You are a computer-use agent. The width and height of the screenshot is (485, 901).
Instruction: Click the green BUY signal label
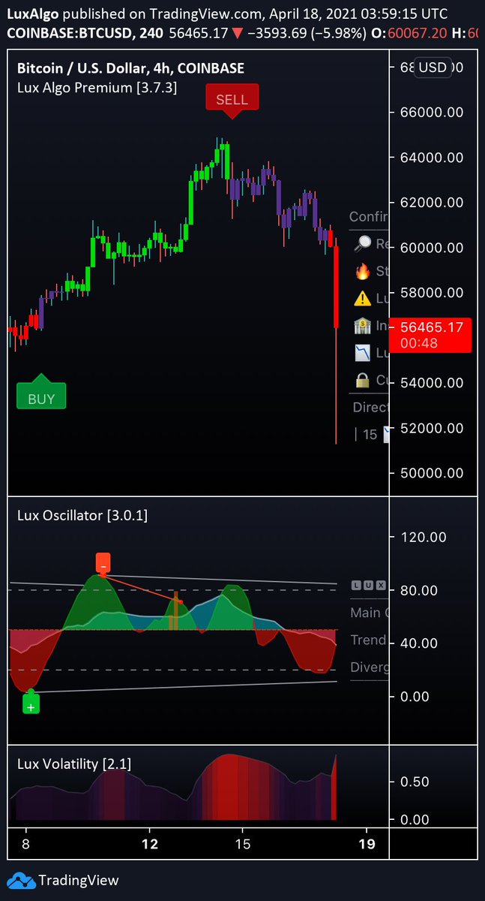click(x=41, y=392)
